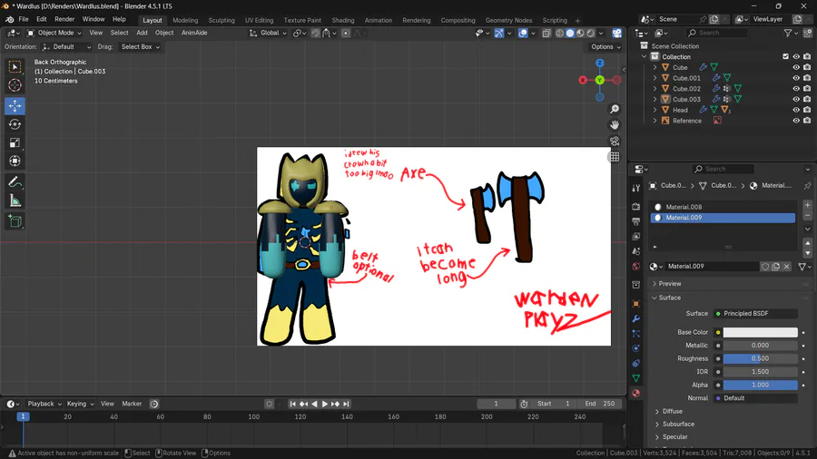The image size is (817, 459).
Task: Click the red X axis gizmo
Action: point(583,80)
